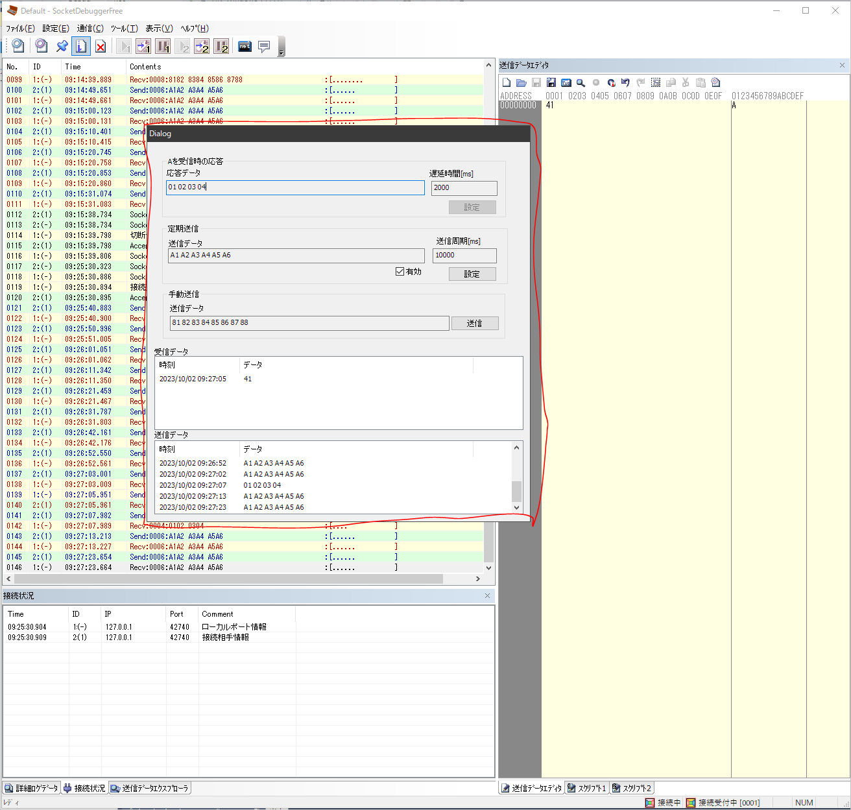Click the speech bubble comment icon
851x810 pixels.
pyautogui.click(x=264, y=46)
